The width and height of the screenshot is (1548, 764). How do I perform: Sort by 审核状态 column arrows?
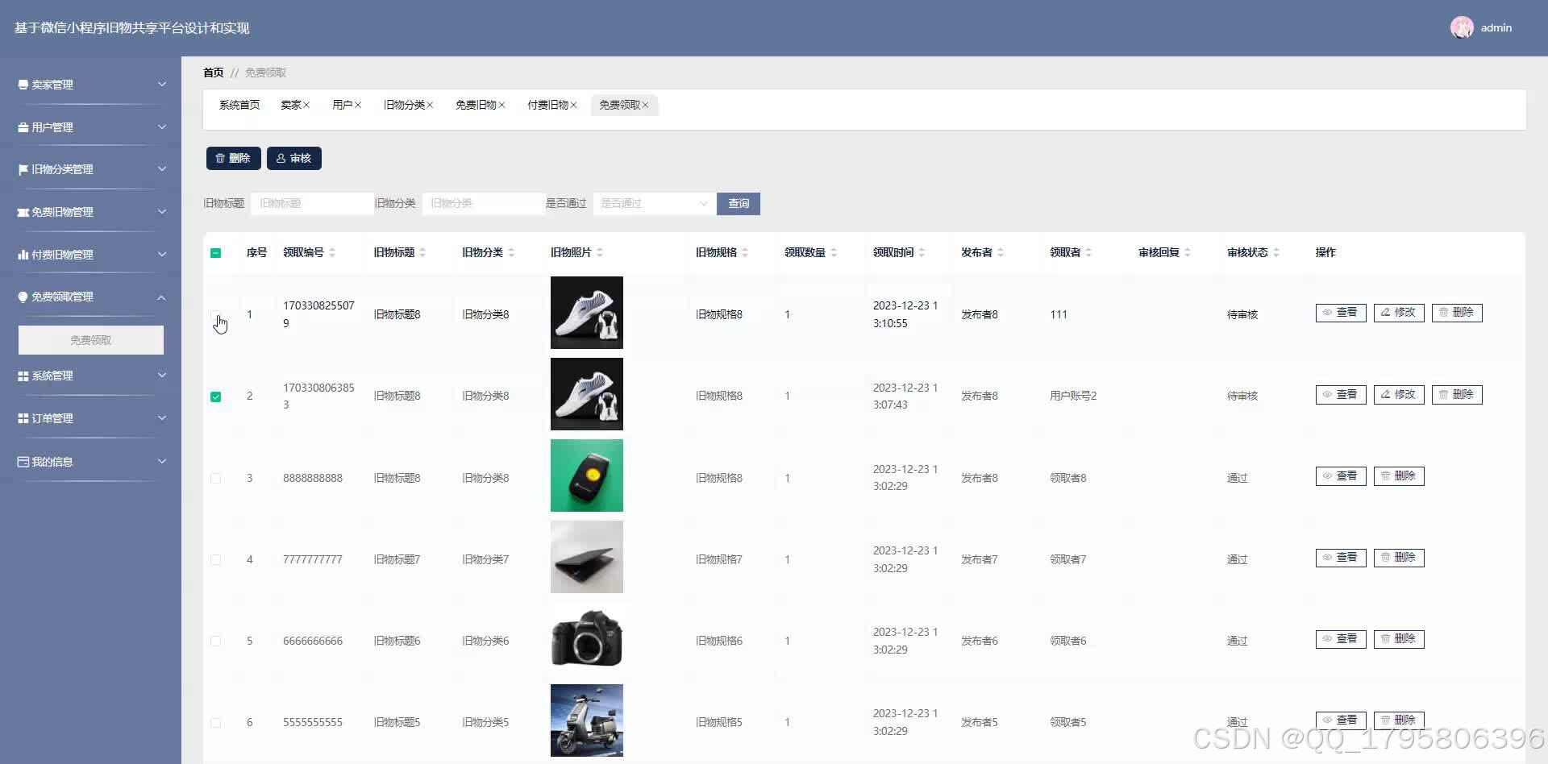[1276, 252]
